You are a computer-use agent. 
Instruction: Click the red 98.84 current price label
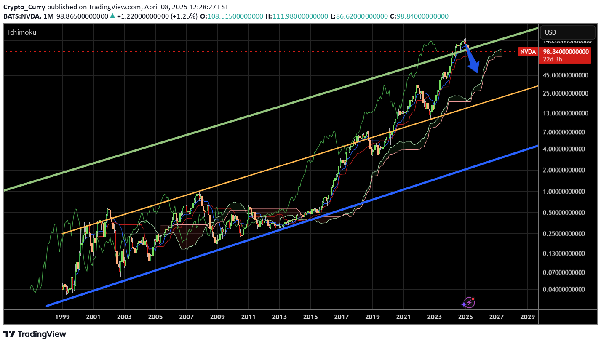(x=566, y=51)
